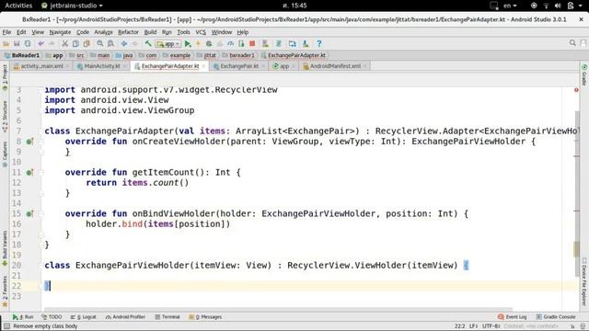Open file using the toolbar Open icon

6,43
